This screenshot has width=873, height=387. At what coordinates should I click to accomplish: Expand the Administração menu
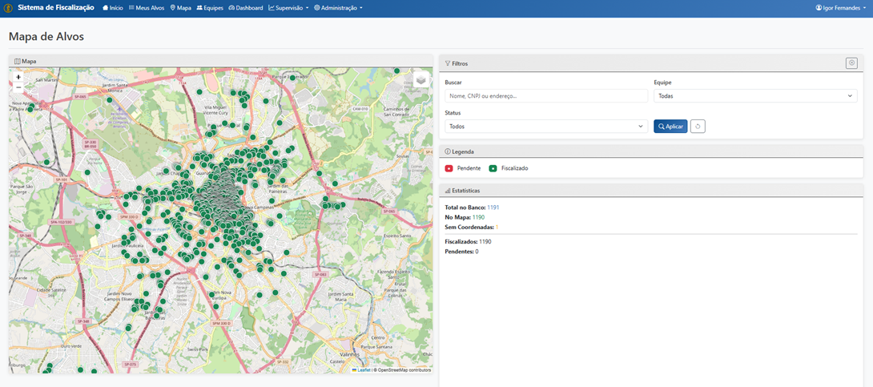tap(338, 8)
